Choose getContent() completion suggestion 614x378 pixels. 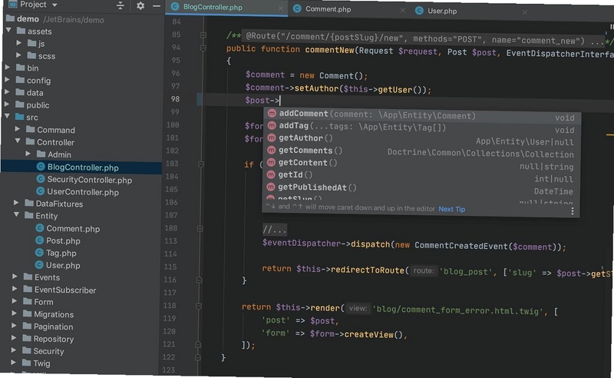[x=421, y=164]
